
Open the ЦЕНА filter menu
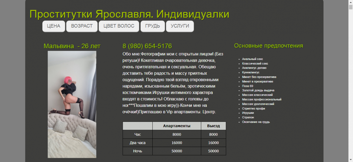tap(54, 26)
